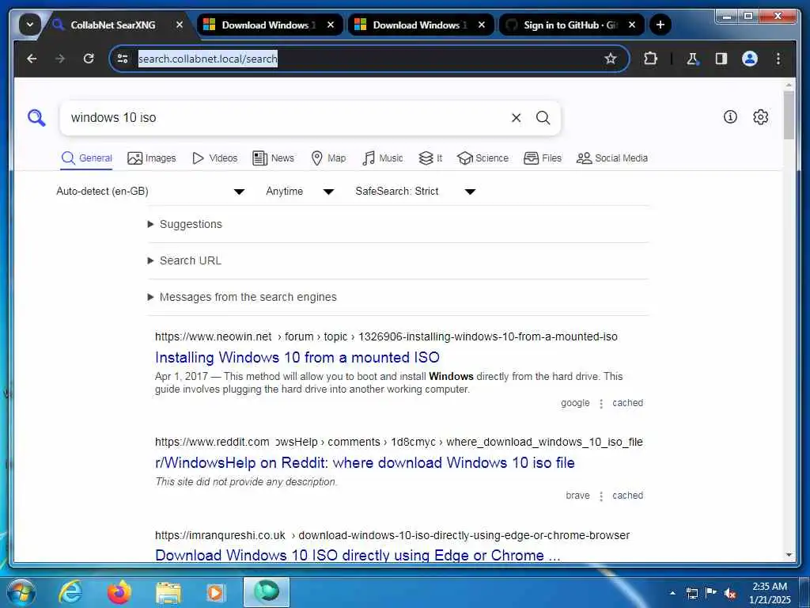Open the Windows Start menu
The image size is (810, 608).
pyautogui.click(x=21, y=592)
